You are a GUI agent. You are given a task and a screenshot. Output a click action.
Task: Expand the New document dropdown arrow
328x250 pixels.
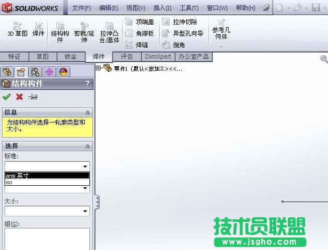(288, 9)
